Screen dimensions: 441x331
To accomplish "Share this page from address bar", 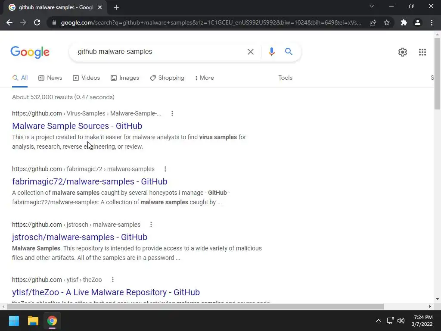I will click(x=373, y=22).
